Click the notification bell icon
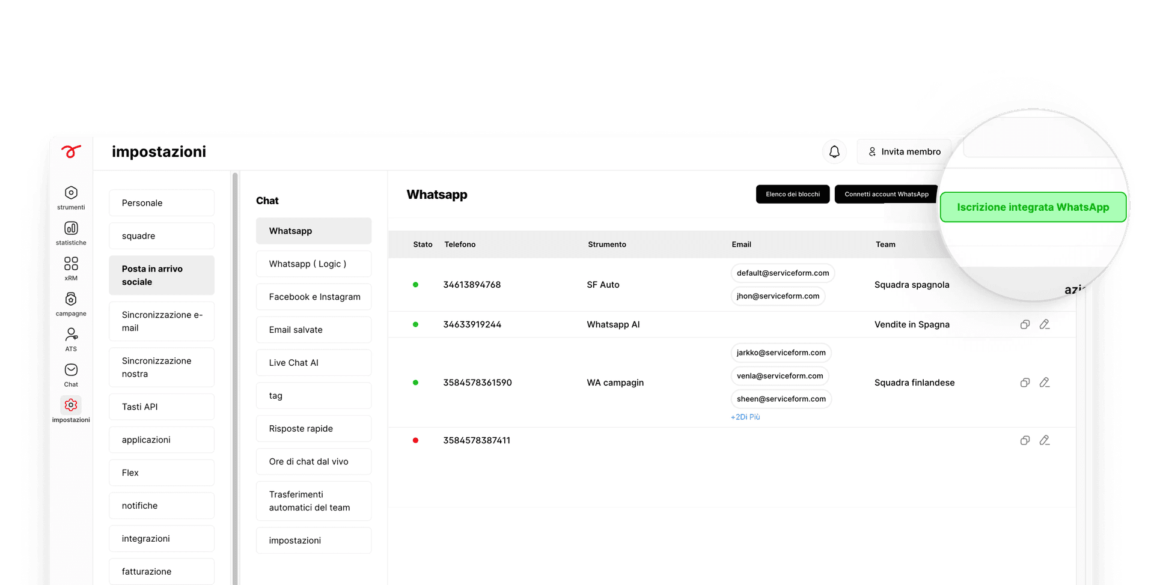Screen dimensions: 1154x585 pyautogui.click(x=834, y=152)
